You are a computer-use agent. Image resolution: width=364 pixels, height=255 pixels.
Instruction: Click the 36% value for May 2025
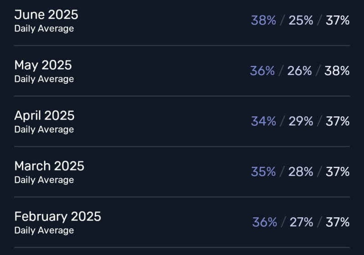(263, 71)
